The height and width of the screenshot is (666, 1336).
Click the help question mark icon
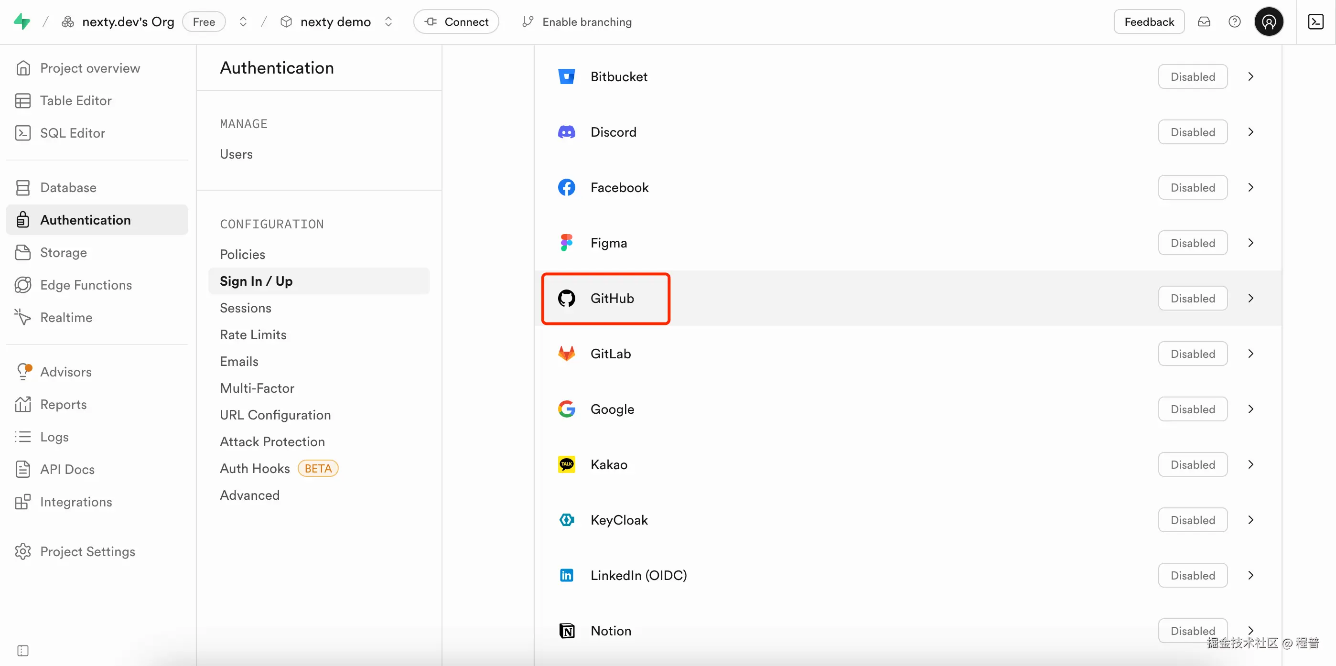pyautogui.click(x=1234, y=22)
